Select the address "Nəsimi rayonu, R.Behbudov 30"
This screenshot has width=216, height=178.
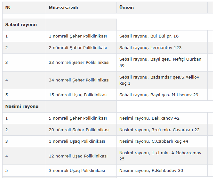(x=151, y=171)
